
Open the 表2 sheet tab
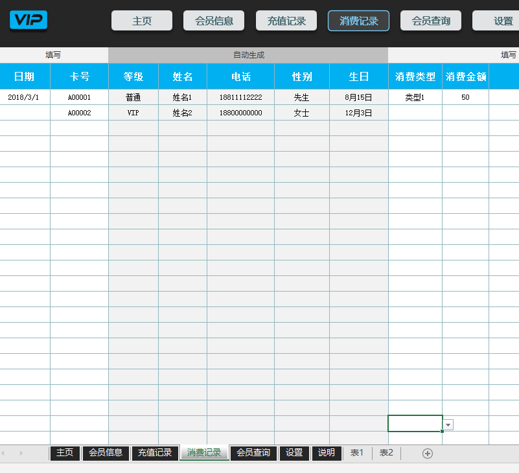click(386, 453)
